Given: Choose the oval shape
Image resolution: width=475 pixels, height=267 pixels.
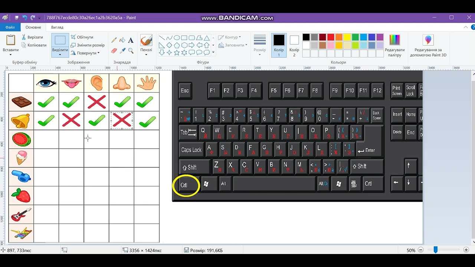Looking at the screenshot, I should click(177, 38).
